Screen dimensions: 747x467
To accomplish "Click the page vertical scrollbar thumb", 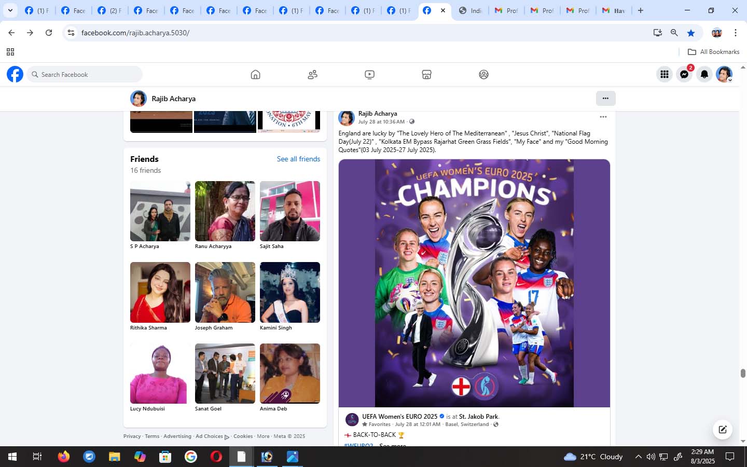I will pyautogui.click(x=743, y=374).
